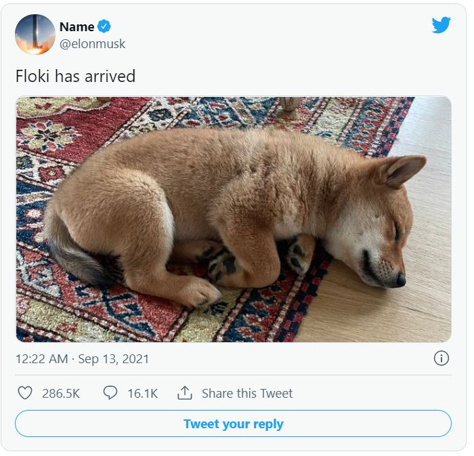
Task: Click the 'Floki has arrived' tweet text
Action: [75, 76]
